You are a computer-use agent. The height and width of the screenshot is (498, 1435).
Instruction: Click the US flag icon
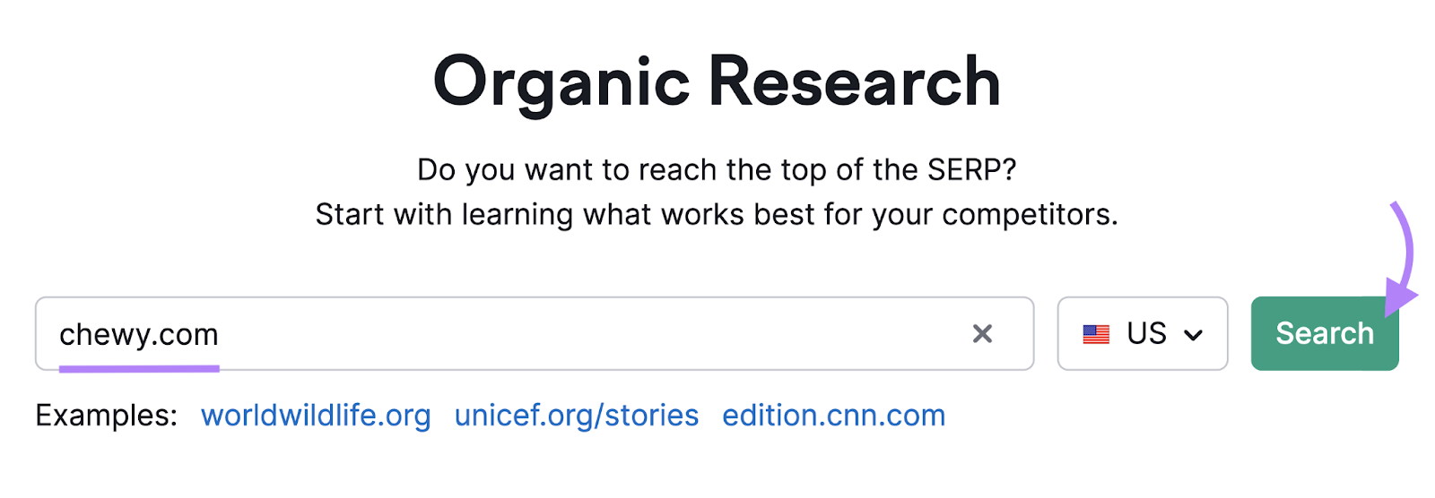[x=1096, y=334]
